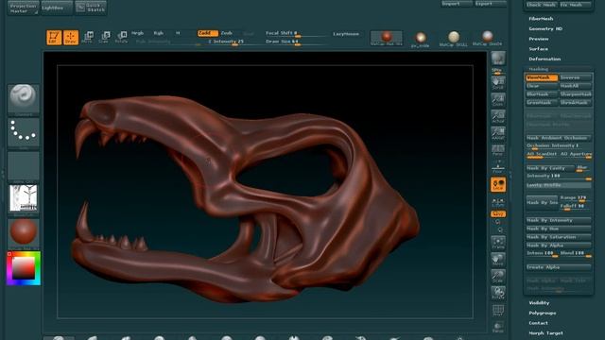
Task: Click the Export button
Action: [x=490, y=4]
